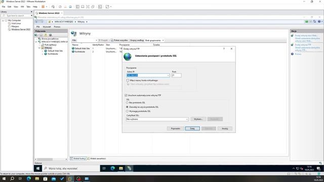Open guest notification center icon

coord(318,168)
